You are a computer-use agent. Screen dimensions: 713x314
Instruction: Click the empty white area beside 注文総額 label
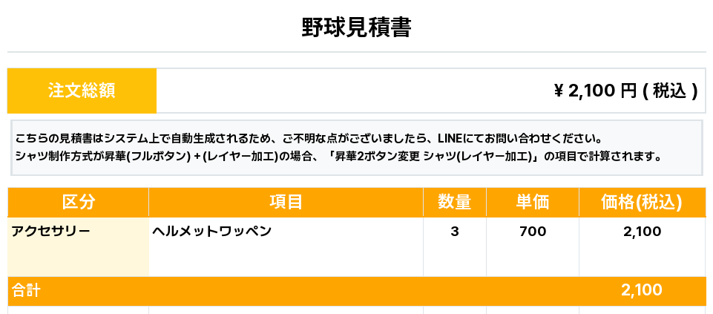334,91
